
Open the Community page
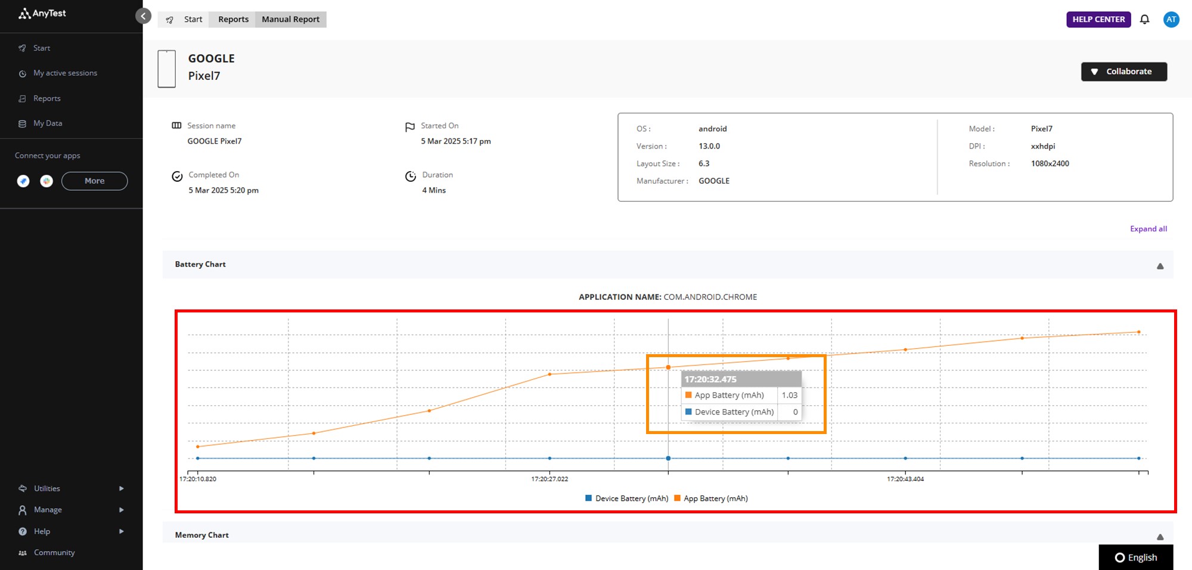(x=54, y=553)
